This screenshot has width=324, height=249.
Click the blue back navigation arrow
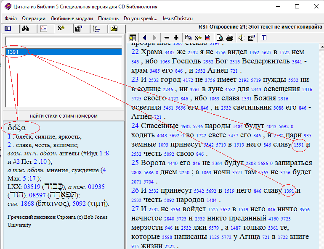point(145,38)
